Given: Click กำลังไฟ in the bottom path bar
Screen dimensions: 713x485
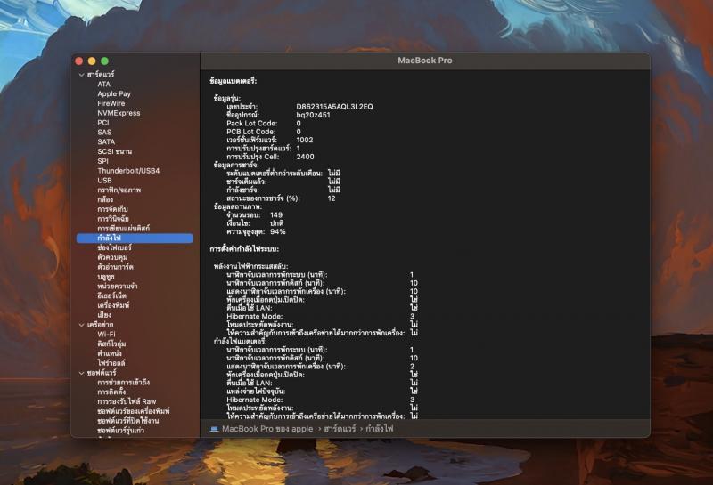Looking at the screenshot, I should [x=380, y=429].
